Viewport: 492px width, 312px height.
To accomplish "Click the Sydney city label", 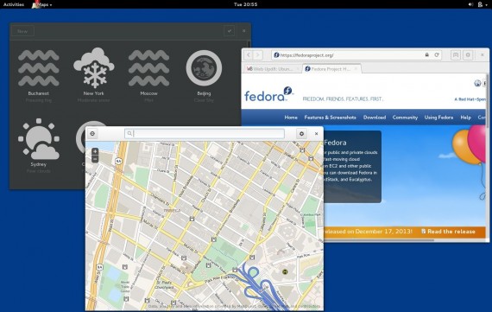I will [x=39, y=164].
